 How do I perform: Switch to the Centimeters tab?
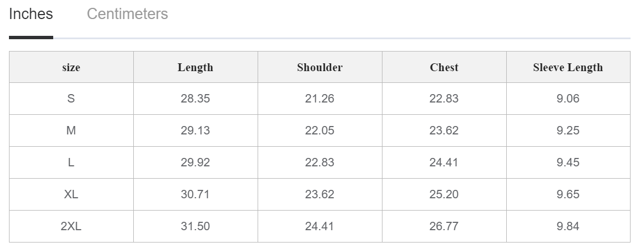pyautogui.click(x=127, y=14)
